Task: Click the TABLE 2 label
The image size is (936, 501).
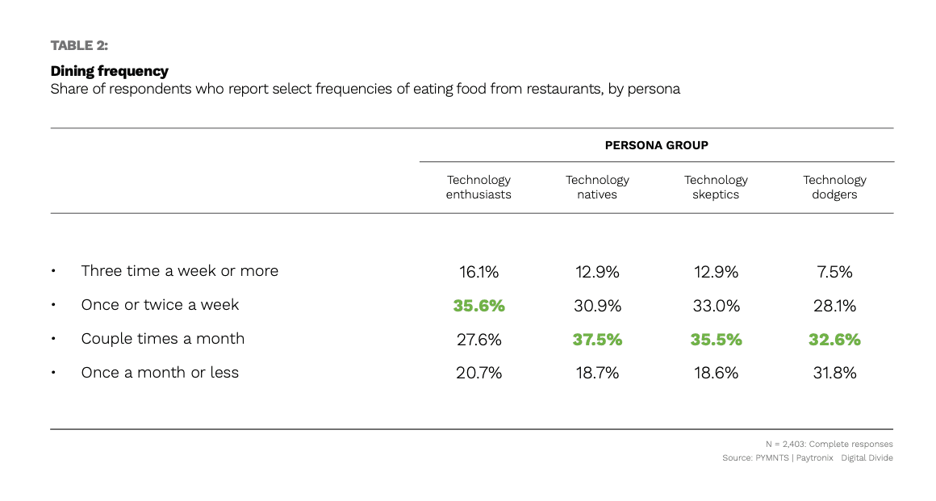Action: point(79,45)
